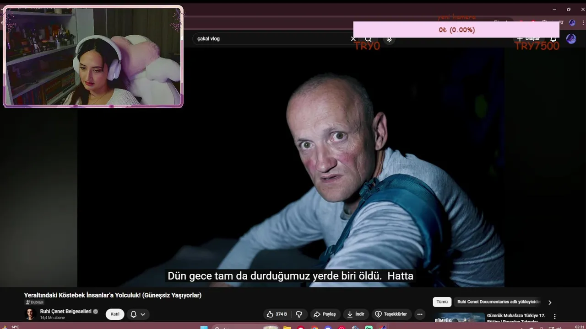Open YouTube notifications bell
586x329 pixels.
pos(553,39)
